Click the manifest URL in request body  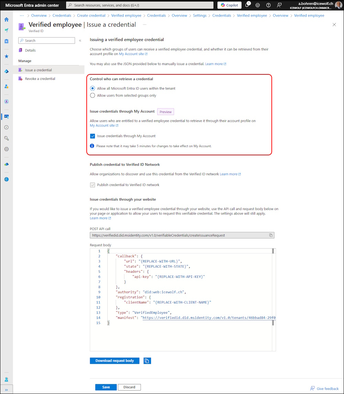point(209,318)
